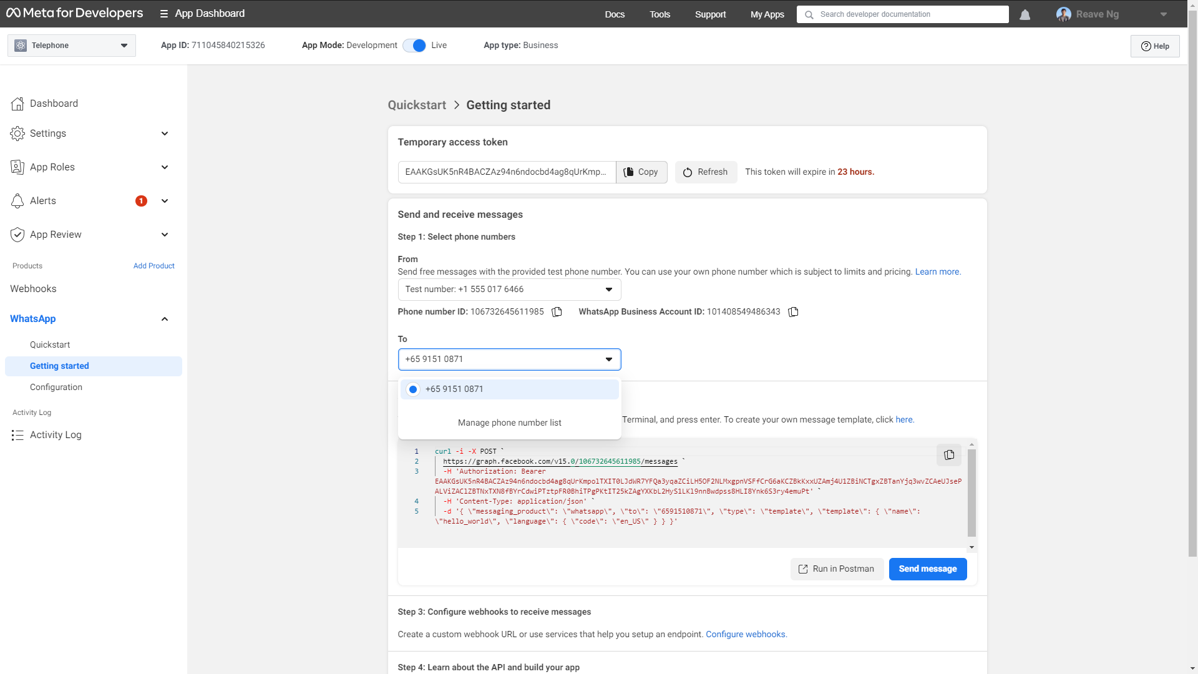The height and width of the screenshot is (674, 1198).
Task: Expand the Settings section chevron
Action: tap(165, 134)
